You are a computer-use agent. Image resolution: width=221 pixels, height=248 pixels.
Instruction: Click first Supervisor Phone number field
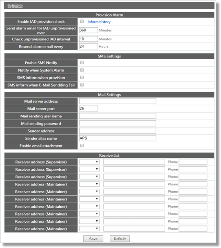pos(193,162)
